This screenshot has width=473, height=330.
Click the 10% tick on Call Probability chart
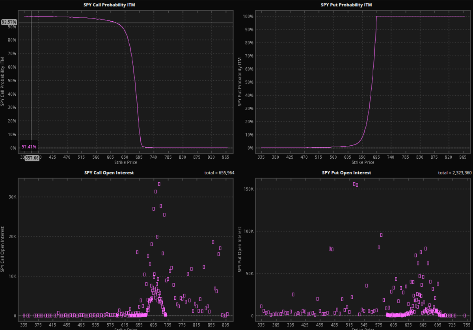[x=12, y=134]
